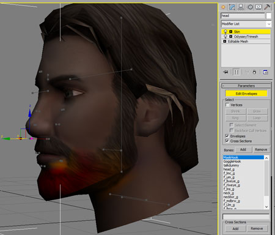Toggle Show End Result icon
The width and height of the screenshot is (275, 235).
coord(237,72)
